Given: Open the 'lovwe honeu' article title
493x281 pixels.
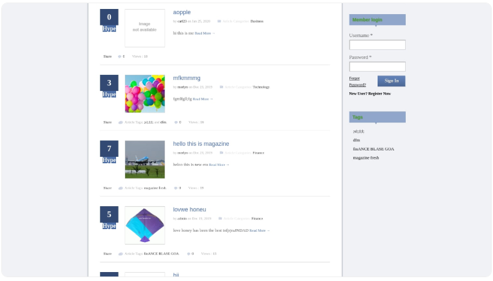Looking at the screenshot, I should [x=189, y=209].
